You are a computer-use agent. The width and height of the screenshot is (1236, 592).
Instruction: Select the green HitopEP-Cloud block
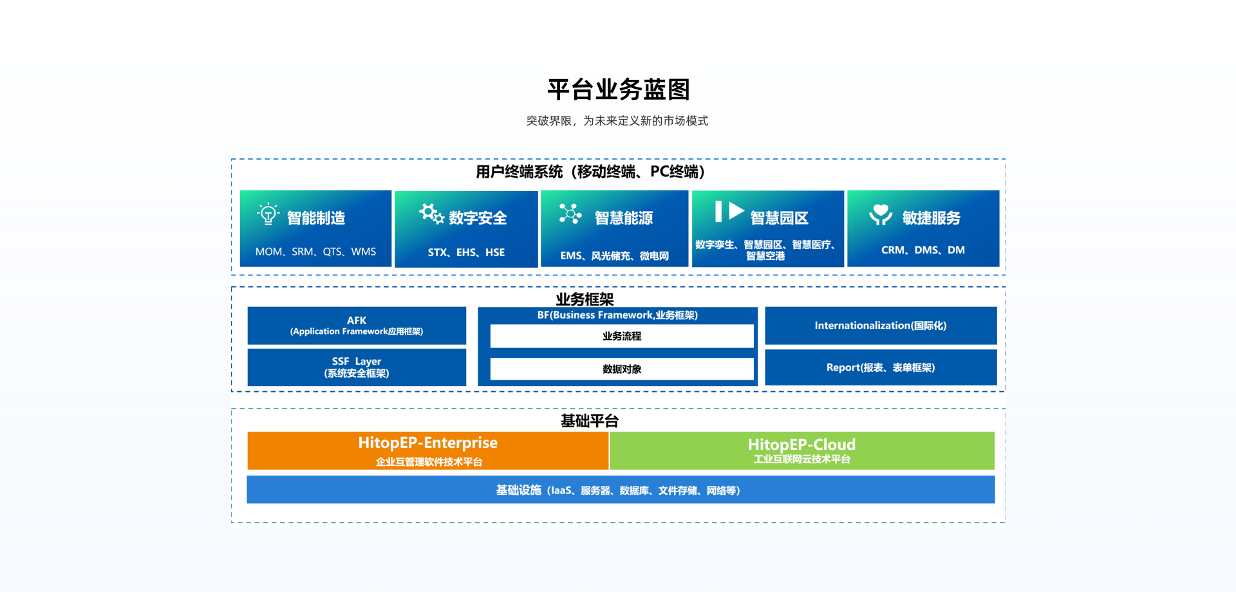801,450
